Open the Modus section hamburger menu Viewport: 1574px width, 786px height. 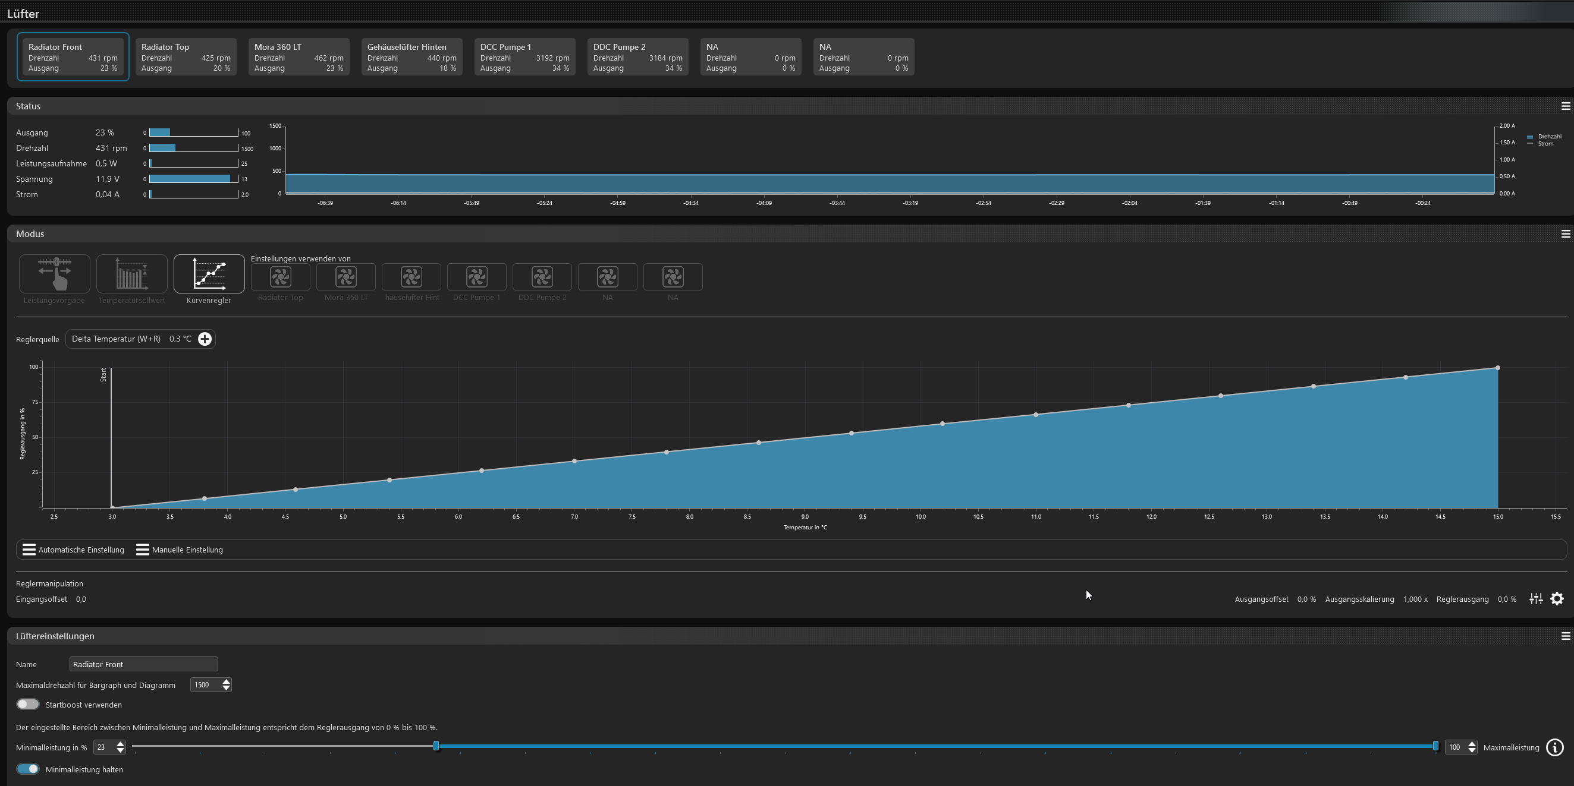point(1566,234)
